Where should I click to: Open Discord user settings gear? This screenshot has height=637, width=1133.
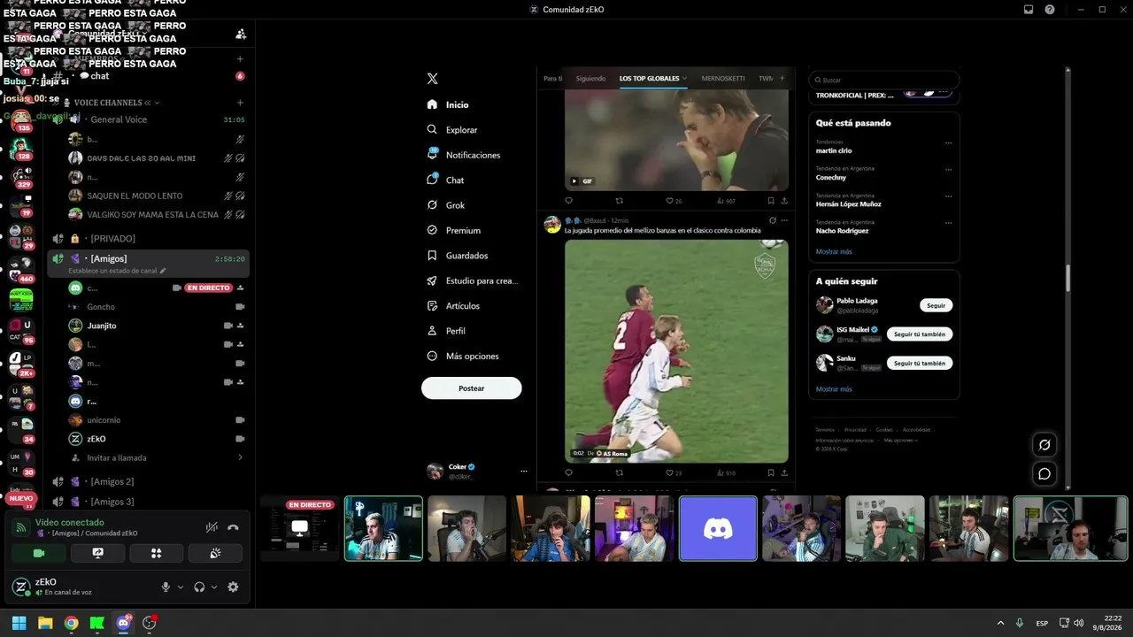[x=233, y=587]
